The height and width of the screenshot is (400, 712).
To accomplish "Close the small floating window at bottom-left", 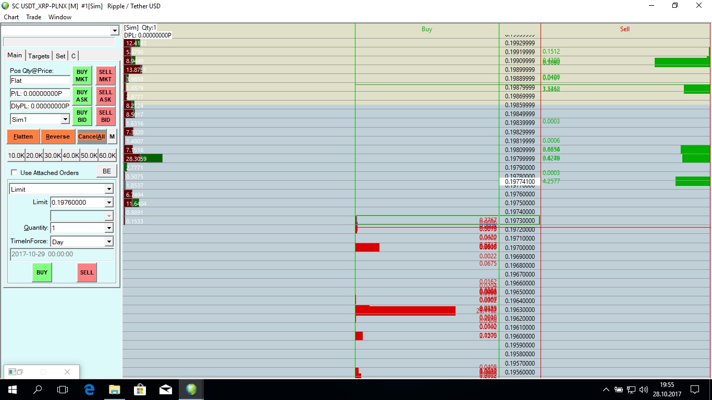I will click(x=67, y=372).
